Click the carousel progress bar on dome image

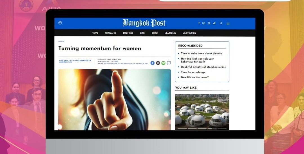(202, 128)
